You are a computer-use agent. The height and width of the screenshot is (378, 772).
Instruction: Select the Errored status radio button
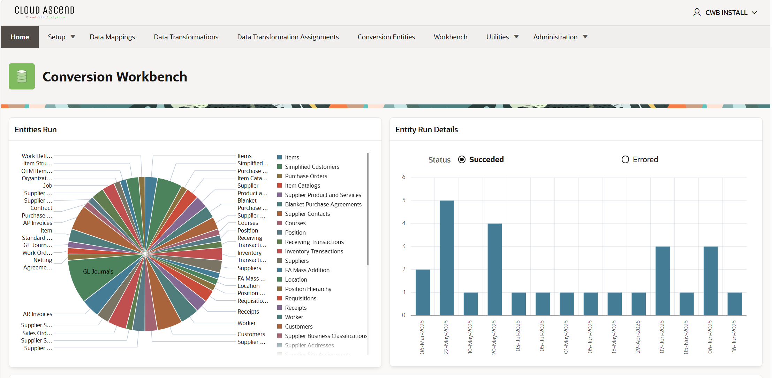click(625, 159)
